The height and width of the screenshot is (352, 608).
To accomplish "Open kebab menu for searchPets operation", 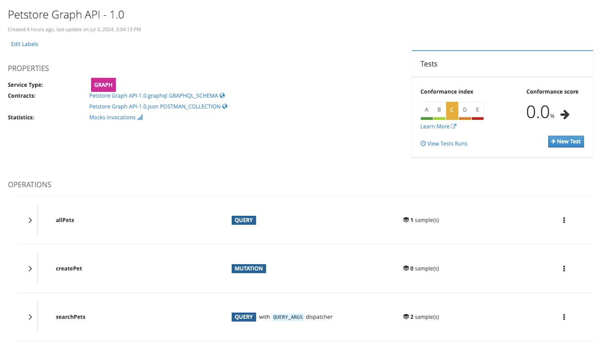I will (x=564, y=317).
